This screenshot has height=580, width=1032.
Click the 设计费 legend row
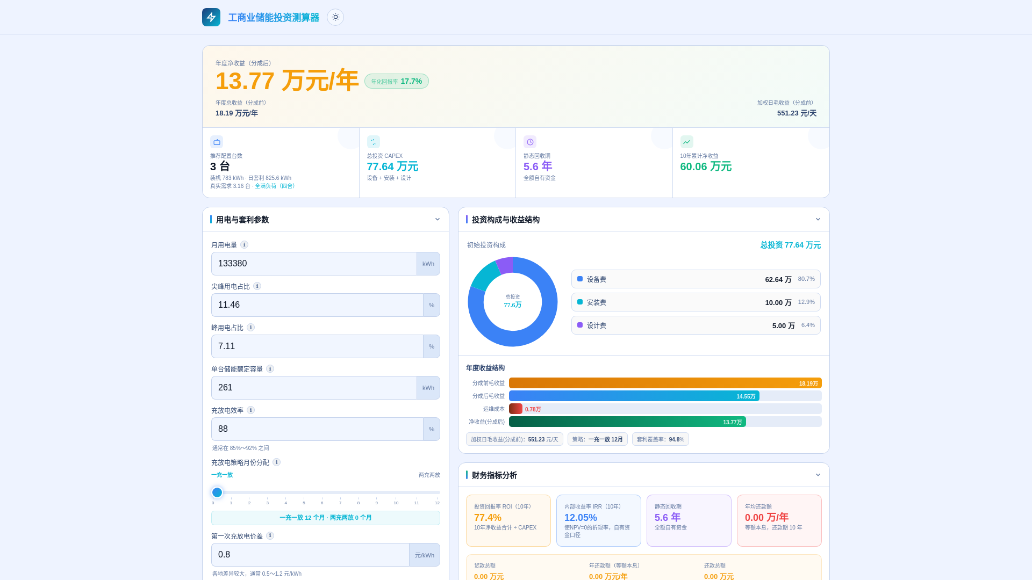pyautogui.click(x=696, y=325)
